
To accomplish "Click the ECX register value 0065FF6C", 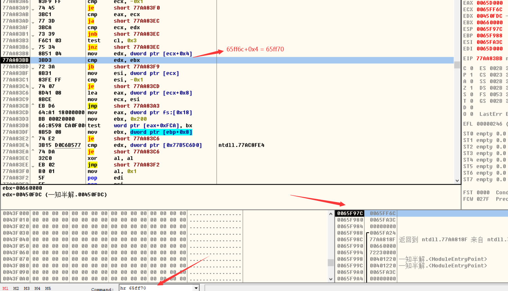I will tap(490, 9).
